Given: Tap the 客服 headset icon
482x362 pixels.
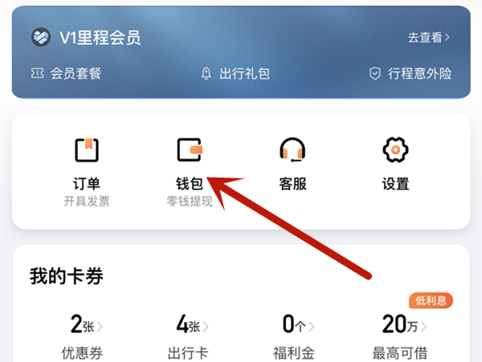Looking at the screenshot, I should pyautogui.click(x=292, y=150).
